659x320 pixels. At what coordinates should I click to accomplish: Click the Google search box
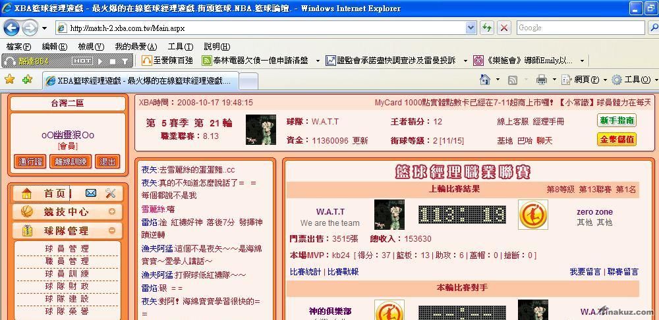(581, 28)
